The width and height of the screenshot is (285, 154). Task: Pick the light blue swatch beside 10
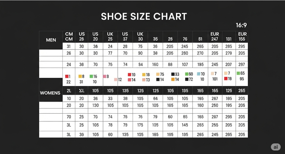[199, 74]
